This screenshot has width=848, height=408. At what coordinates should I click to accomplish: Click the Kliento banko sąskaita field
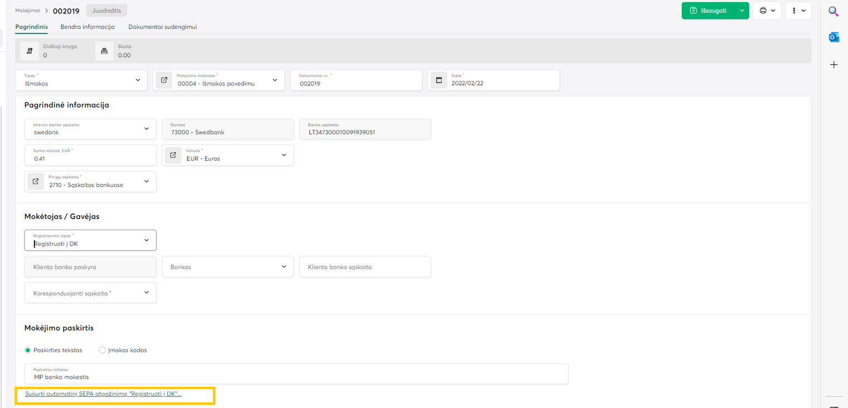coord(365,267)
